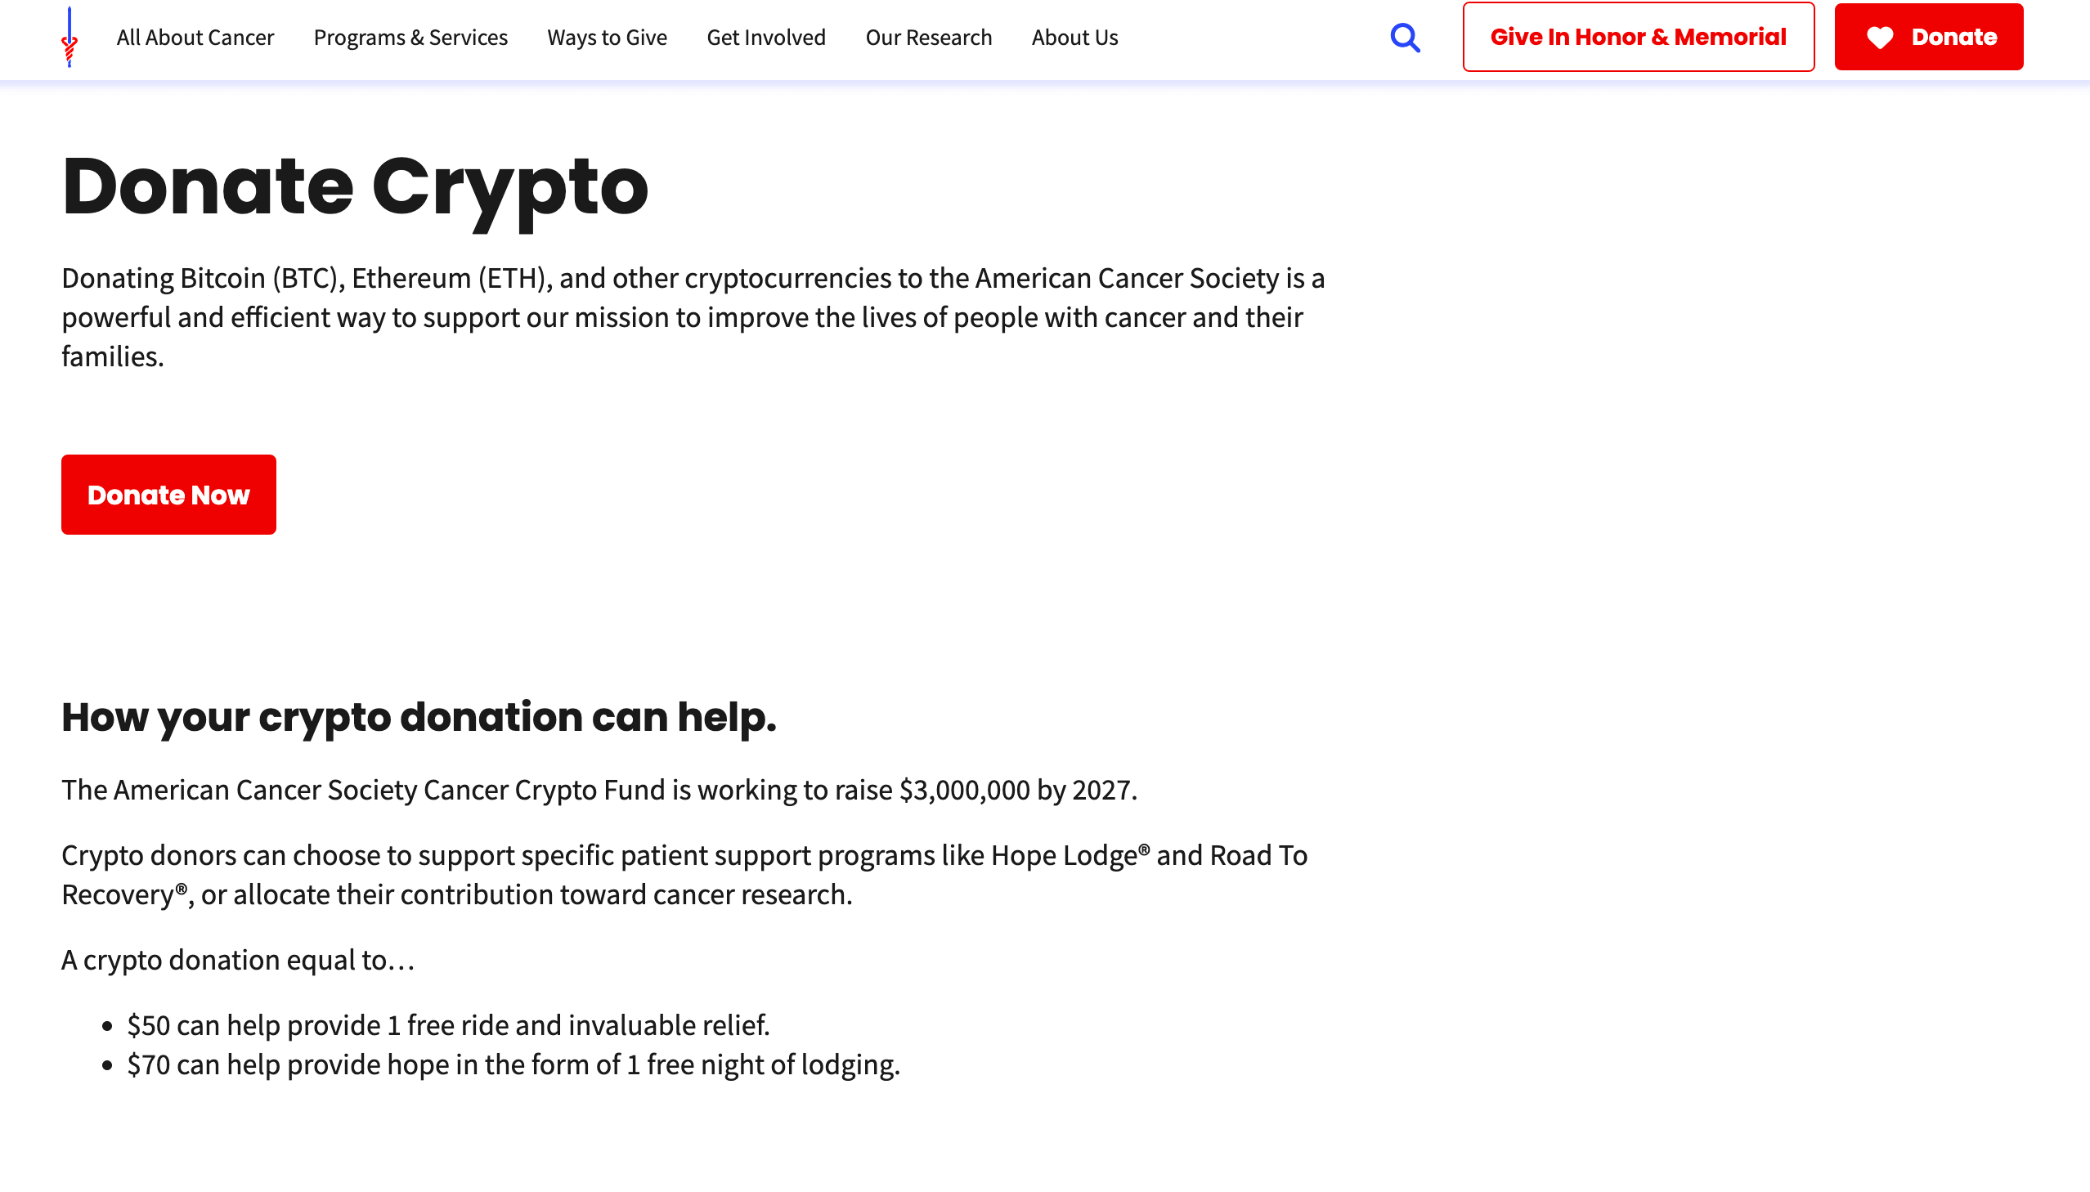Click the red Donate header button
This screenshot has height=1192, width=2090.
tap(1928, 37)
